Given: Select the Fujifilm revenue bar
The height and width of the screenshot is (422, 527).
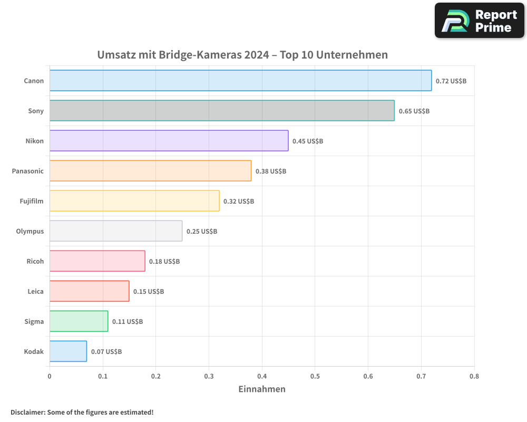Looking at the screenshot, I should (134, 201).
